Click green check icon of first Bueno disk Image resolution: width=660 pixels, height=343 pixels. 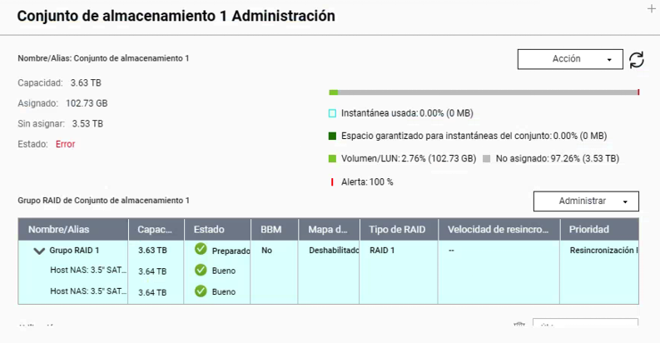[201, 270]
